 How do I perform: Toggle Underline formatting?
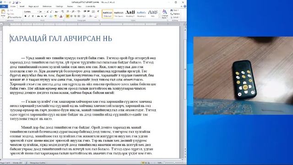click(x=33, y=16)
